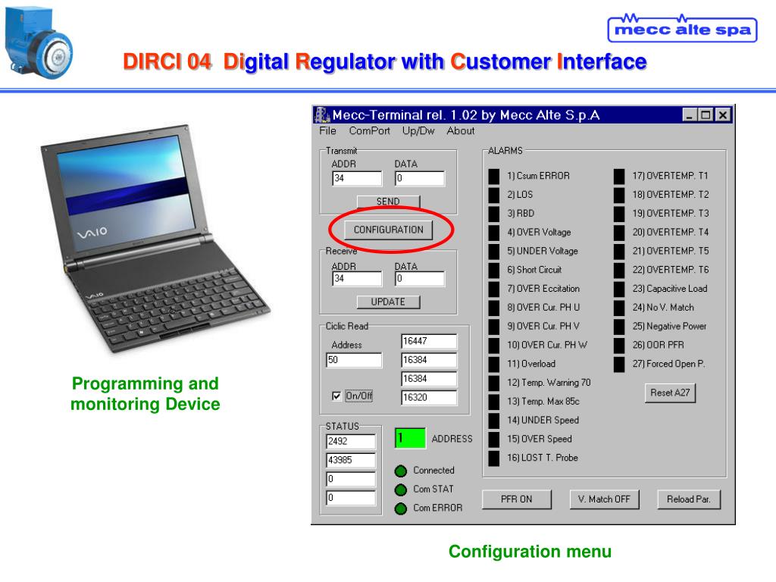Click the Forced Open P. alarm indicator
776x582 pixels.
[619, 365]
